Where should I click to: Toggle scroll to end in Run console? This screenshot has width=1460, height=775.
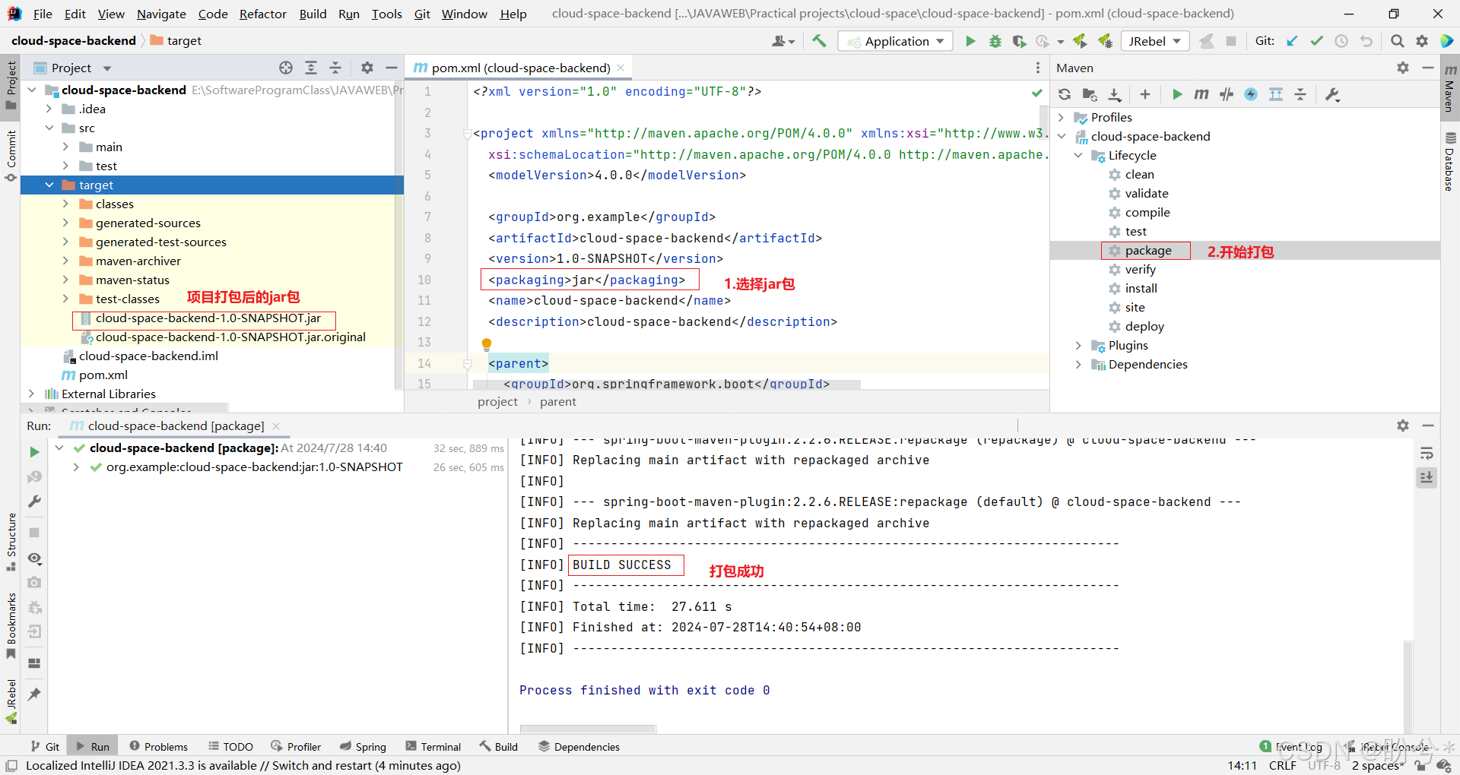coord(1427,478)
